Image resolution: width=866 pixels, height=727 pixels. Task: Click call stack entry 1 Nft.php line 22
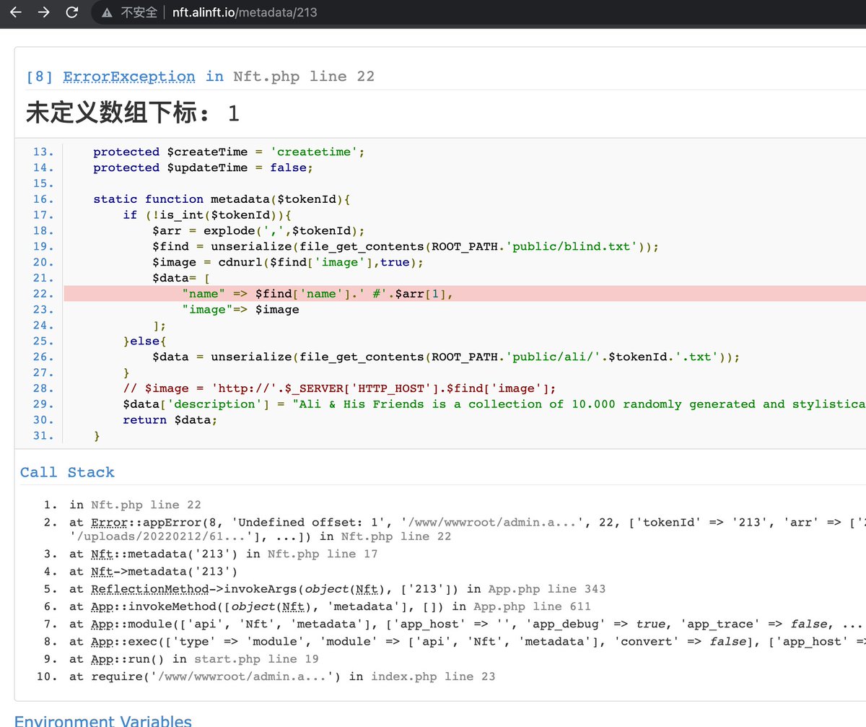coord(136,505)
